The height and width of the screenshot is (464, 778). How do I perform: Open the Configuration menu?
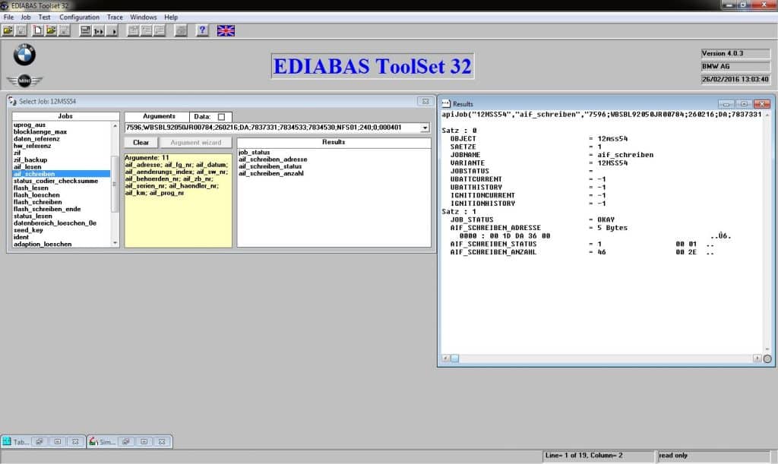(x=78, y=17)
